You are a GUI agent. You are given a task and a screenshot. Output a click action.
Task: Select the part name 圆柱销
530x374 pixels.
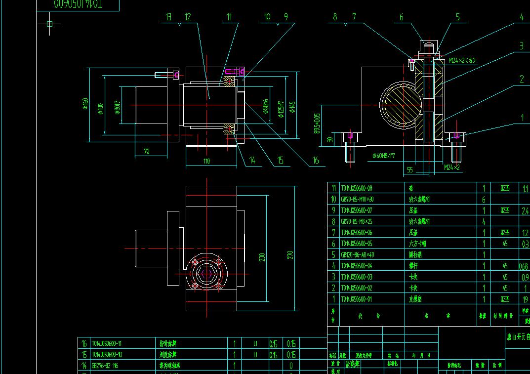(x=415, y=255)
